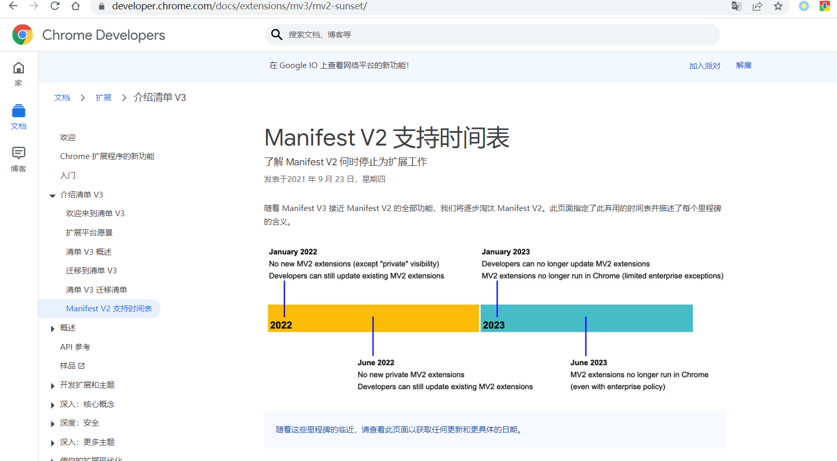837x461 pixels.
Task: Click the January 2023 timeline marker line
Action: (x=497, y=299)
